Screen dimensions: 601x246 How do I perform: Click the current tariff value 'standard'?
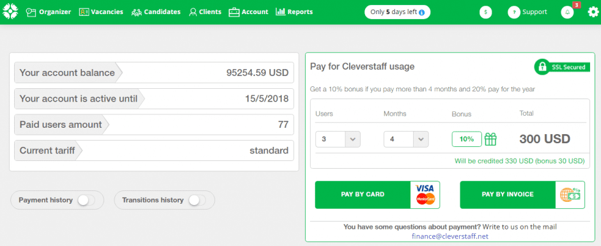tap(269, 151)
